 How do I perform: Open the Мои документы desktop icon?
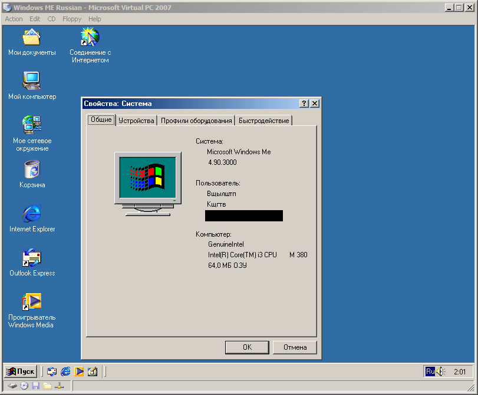pos(32,42)
